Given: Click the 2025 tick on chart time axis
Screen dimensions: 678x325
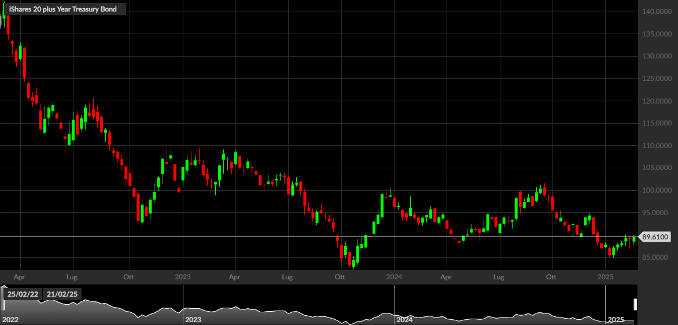Looking at the screenshot, I should point(605,277).
